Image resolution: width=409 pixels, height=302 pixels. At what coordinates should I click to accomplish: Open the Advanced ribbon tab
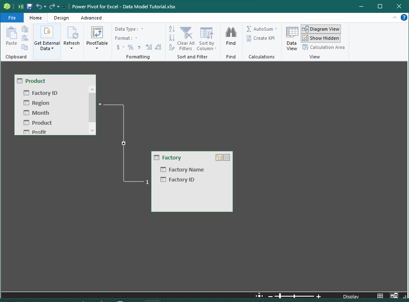point(91,18)
